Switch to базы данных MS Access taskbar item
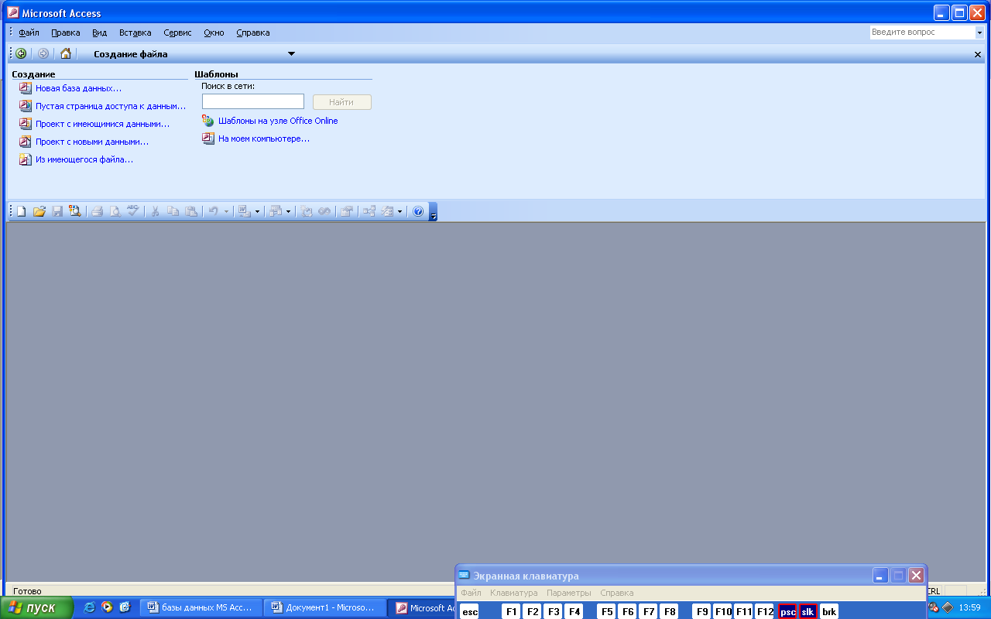991x619 pixels. click(x=201, y=607)
